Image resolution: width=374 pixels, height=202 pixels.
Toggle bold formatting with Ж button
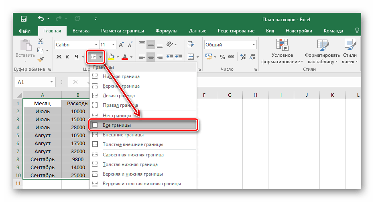pyautogui.click(x=59, y=57)
